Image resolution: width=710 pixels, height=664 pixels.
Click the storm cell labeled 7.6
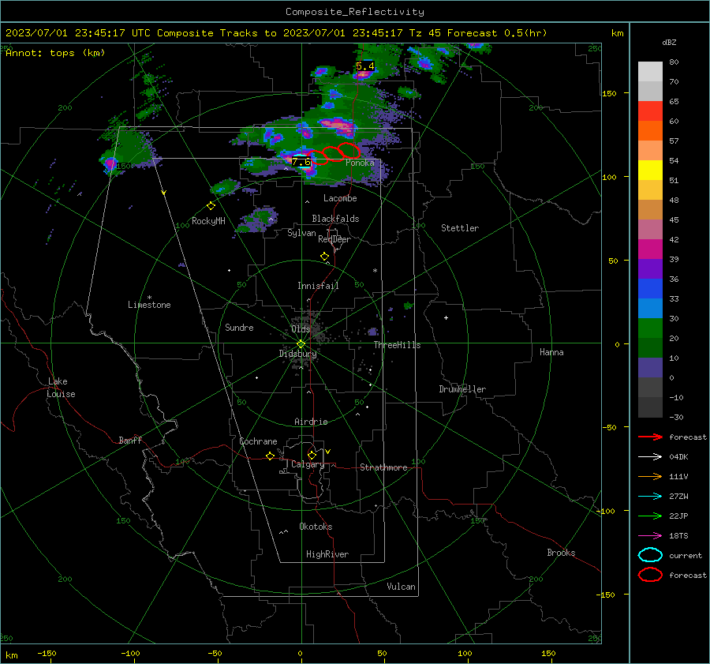pos(301,162)
